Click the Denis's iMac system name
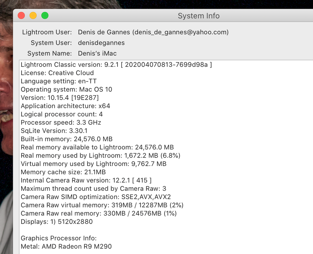The height and width of the screenshot is (254, 313). point(97,53)
